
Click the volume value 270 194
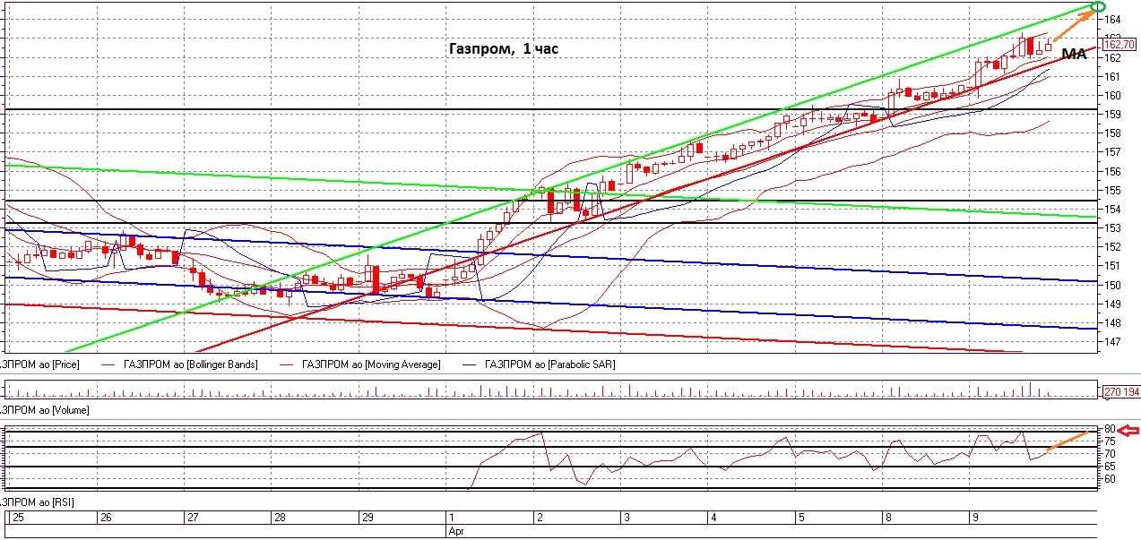(x=1120, y=391)
